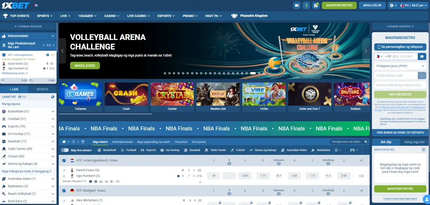430x205 pixels.
Task: Click the home icon in breadcrumb
Action: pyautogui.click(x=63, y=142)
